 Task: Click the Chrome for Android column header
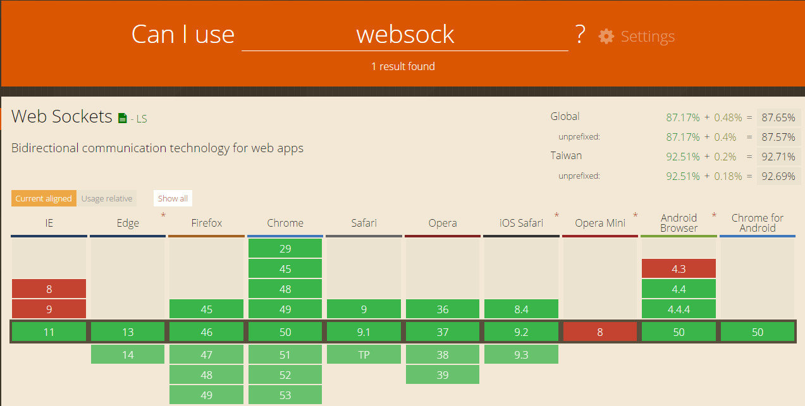pos(758,223)
